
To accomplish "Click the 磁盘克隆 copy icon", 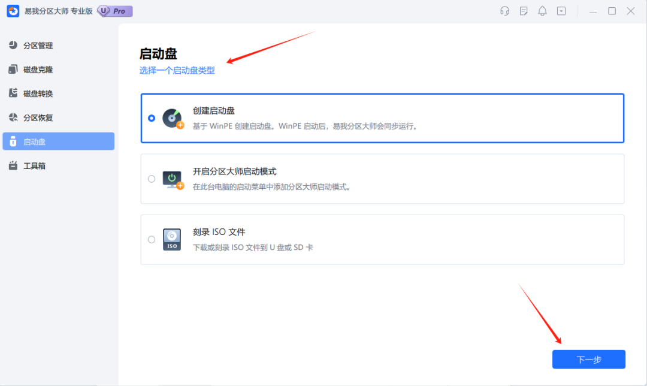I will (x=13, y=69).
